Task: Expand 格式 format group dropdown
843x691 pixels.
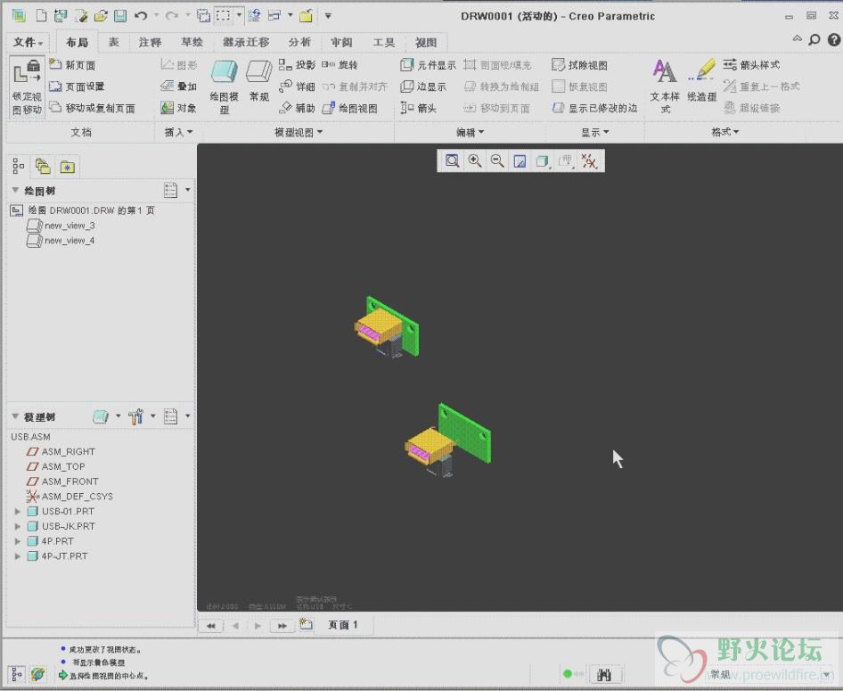Action: click(x=724, y=132)
